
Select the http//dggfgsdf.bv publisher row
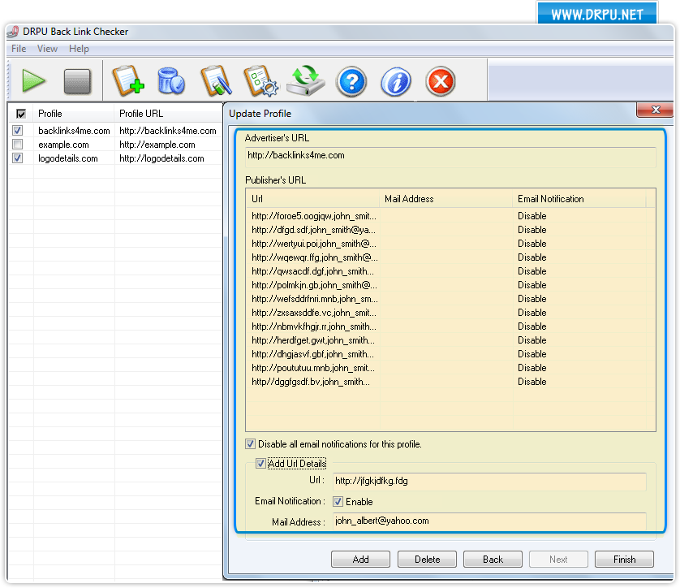pos(450,382)
